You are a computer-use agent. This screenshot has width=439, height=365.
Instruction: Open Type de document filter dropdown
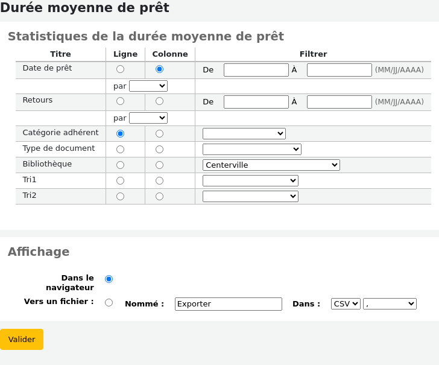coord(252,149)
